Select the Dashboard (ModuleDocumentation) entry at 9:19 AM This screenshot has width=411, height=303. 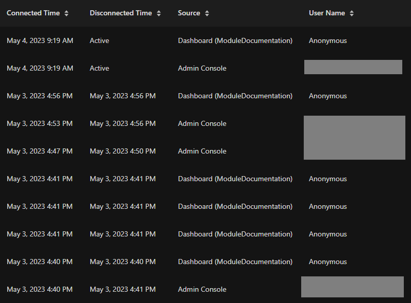[235, 40]
